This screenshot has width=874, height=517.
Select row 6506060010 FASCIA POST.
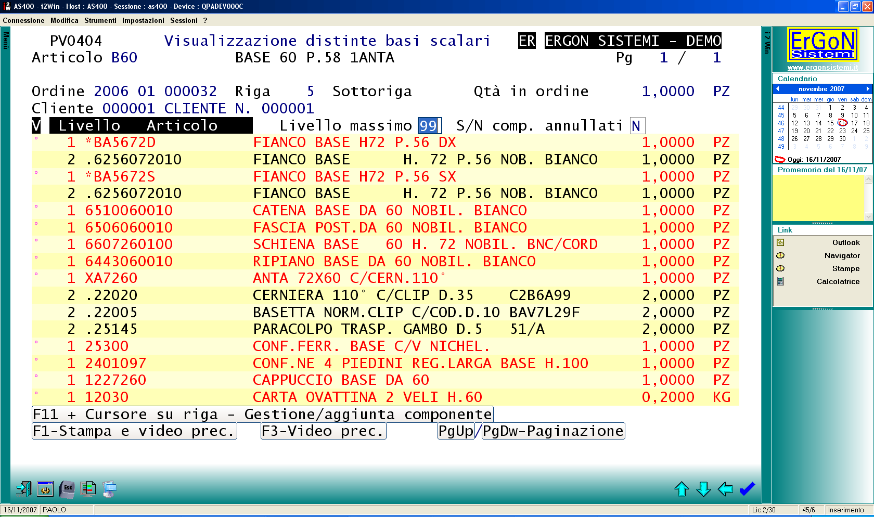point(385,227)
